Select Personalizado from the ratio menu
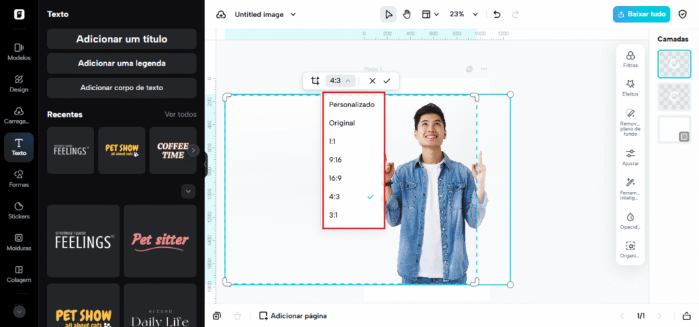The height and width of the screenshot is (327, 699). coord(352,104)
